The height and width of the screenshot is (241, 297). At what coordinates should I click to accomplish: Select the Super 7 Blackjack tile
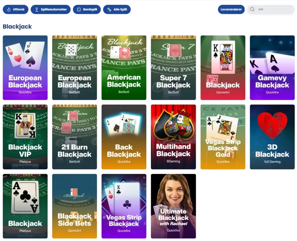173,68
